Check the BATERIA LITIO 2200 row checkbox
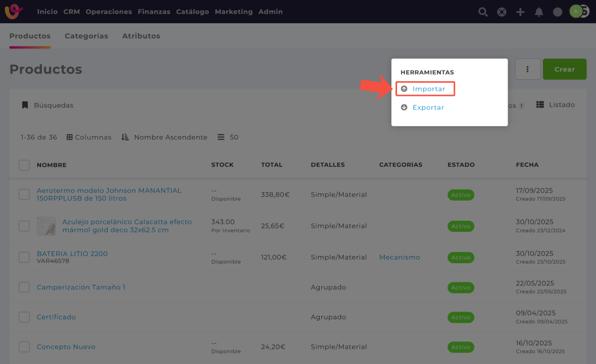Image resolution: width=596 pixels, height=364 pixels. click(24, 257)
